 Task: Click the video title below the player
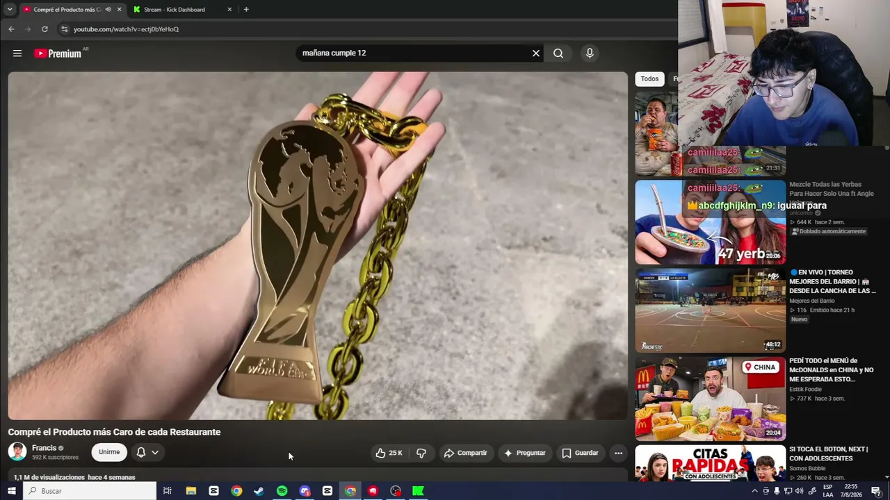pos(114,432)
